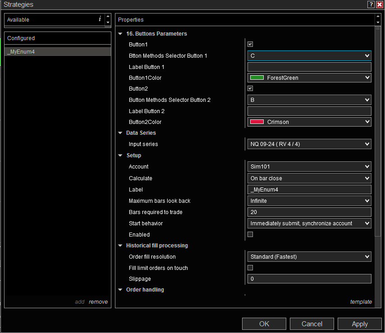Open the Account Sim101 dropdown
The width and height of the screenshot is (385, 333).
click(x=309, y=167)
